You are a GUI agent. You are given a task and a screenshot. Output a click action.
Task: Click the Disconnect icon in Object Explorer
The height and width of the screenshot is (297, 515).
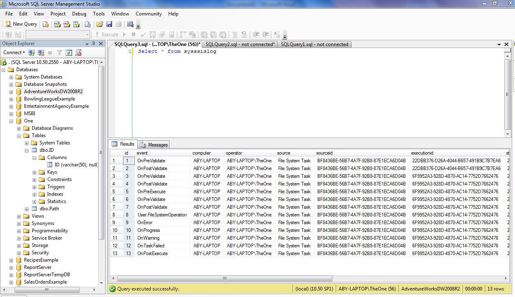41,52
